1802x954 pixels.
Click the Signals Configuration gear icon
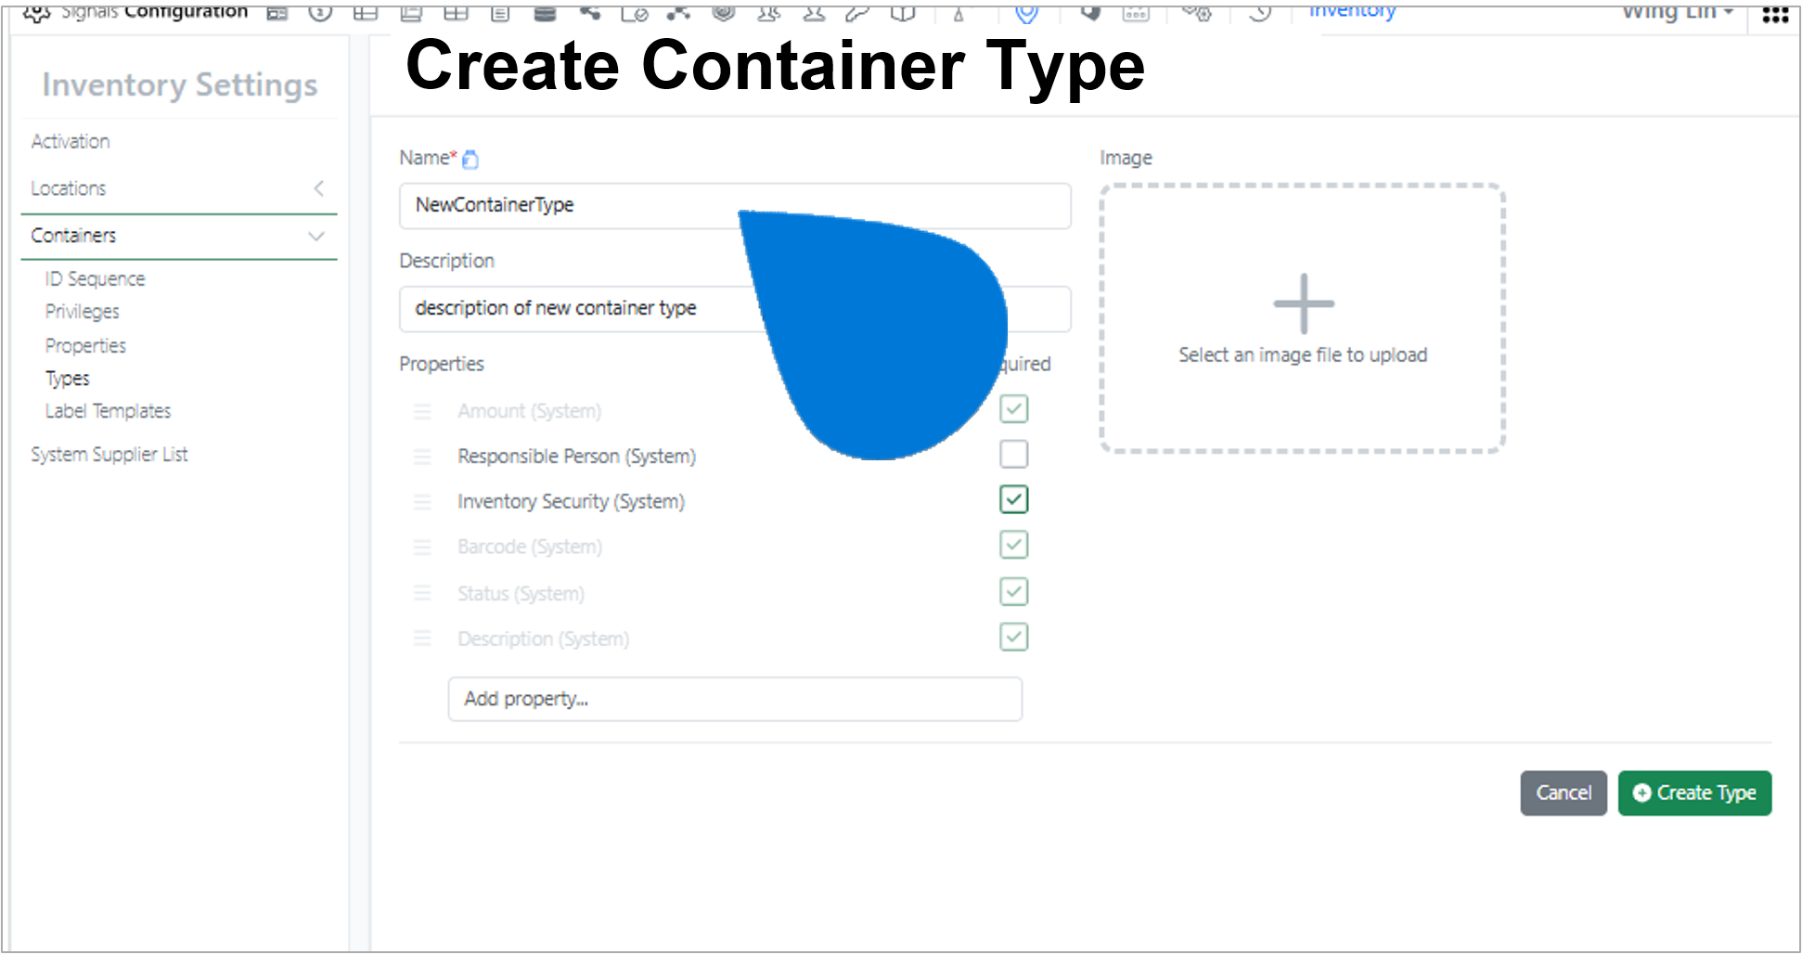tap(37, 13)
